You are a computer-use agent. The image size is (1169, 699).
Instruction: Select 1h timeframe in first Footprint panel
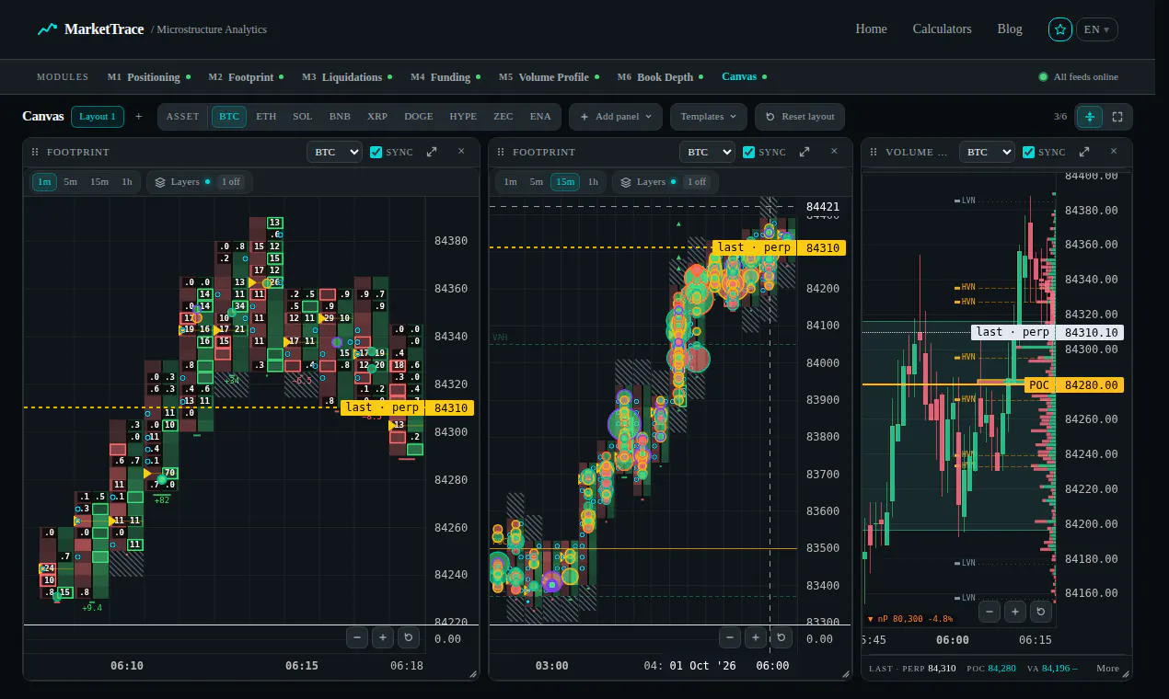coord(127,181)
